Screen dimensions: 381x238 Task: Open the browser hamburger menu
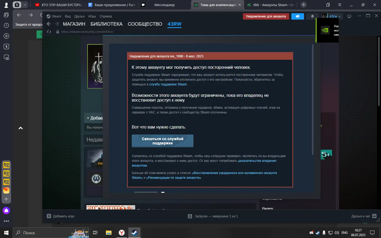[x=340, y=5]
